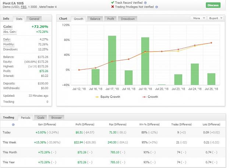Click the Monthly label
The image size is (230, 168).
9,44
